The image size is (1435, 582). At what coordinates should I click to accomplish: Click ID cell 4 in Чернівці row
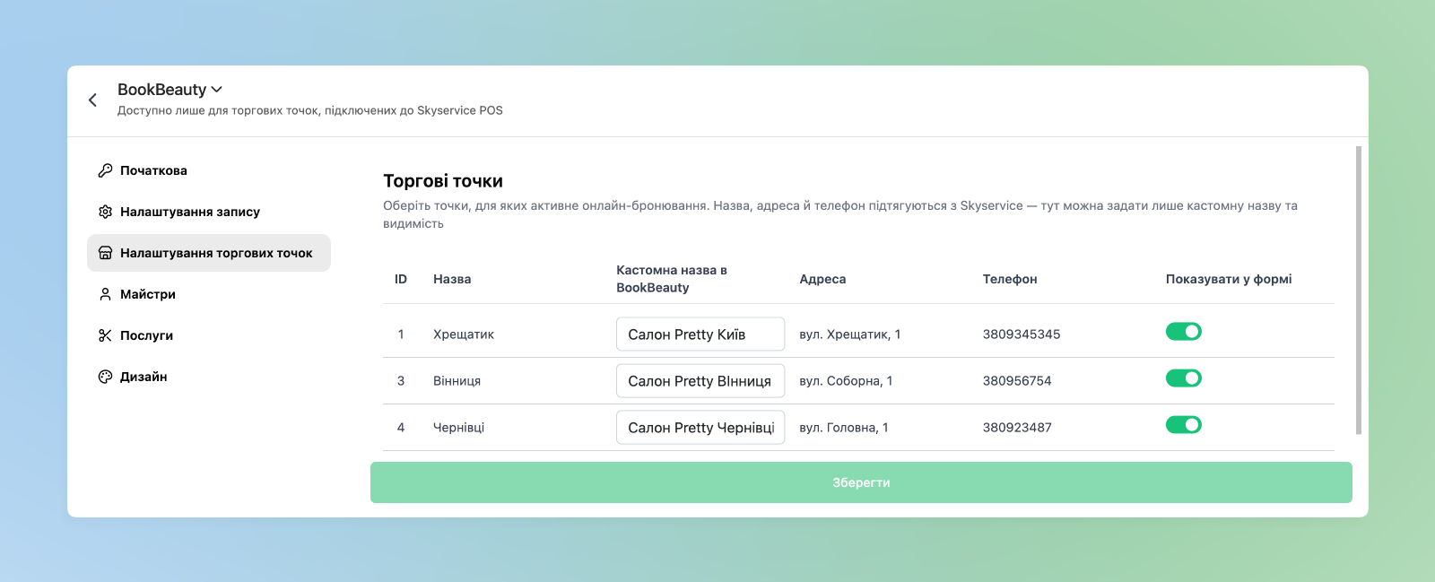pyautogui.click(x=401, y=428)
